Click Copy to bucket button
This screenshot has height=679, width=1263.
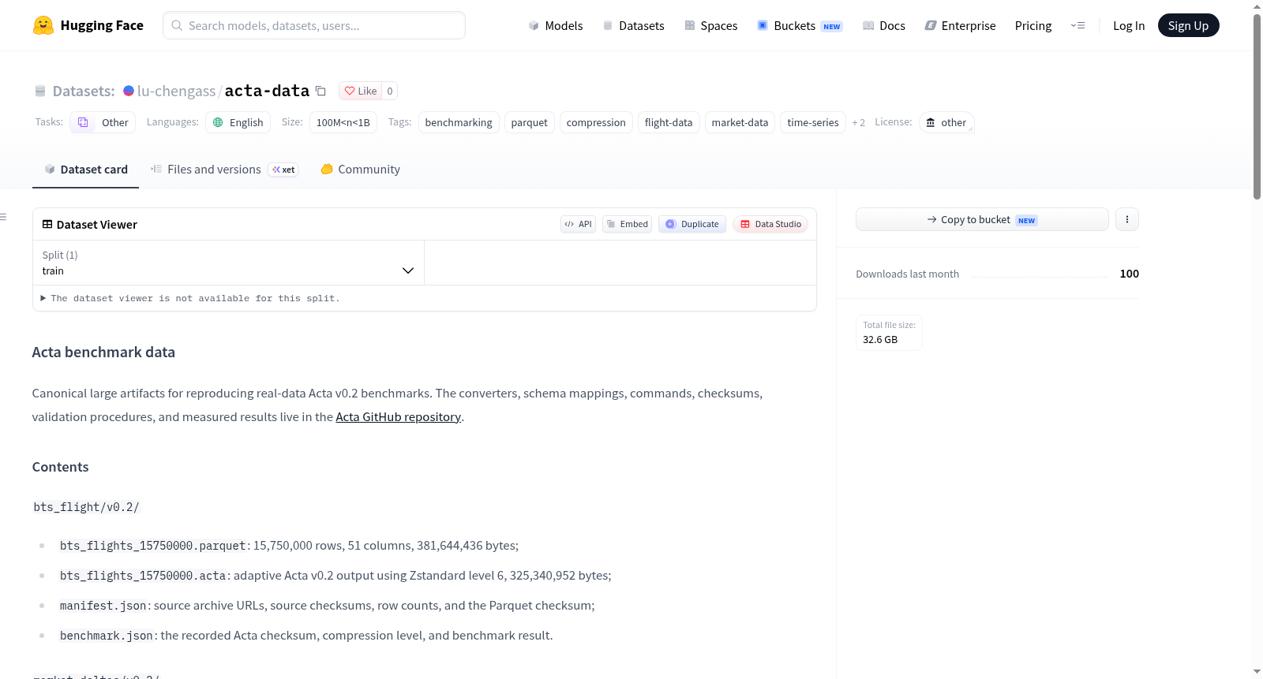(x=982, y=219)
